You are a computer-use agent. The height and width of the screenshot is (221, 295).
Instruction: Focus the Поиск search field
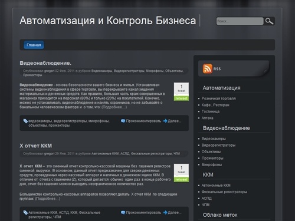[x=240, y=21]
